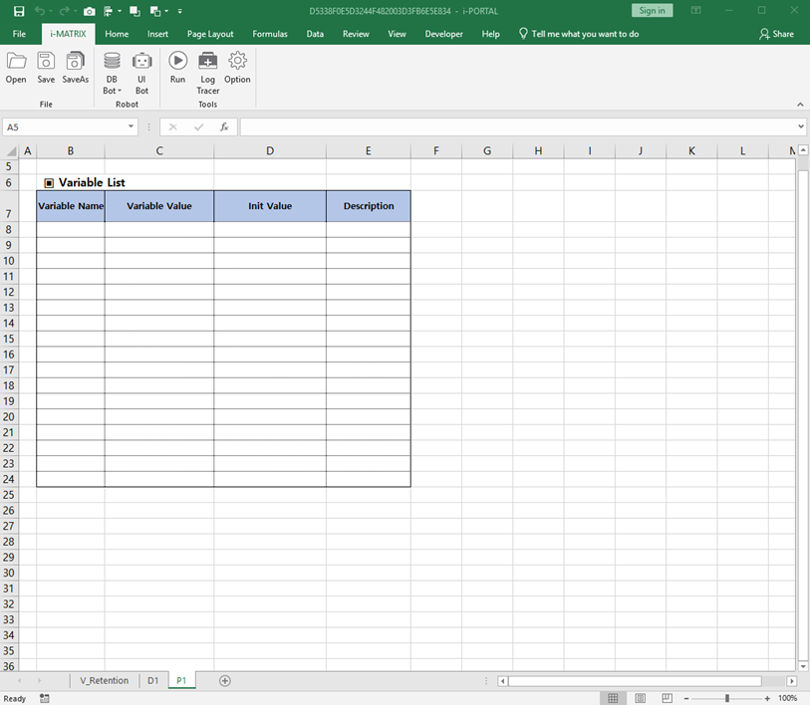The width and height of the screenshot is (810, 705).
Task: Collapse the ribbon using the chevron arrow
Action: pos(799,104)
